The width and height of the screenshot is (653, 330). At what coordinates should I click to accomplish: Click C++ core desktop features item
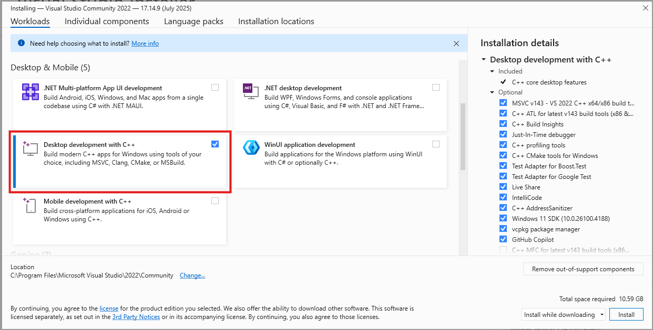click(549, 82)
